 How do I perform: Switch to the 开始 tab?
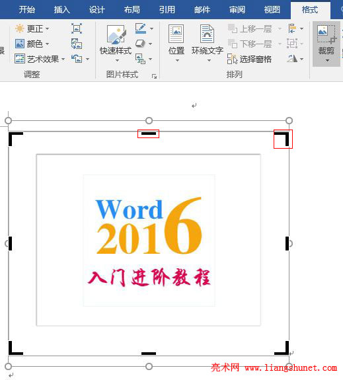pos(26,9)
